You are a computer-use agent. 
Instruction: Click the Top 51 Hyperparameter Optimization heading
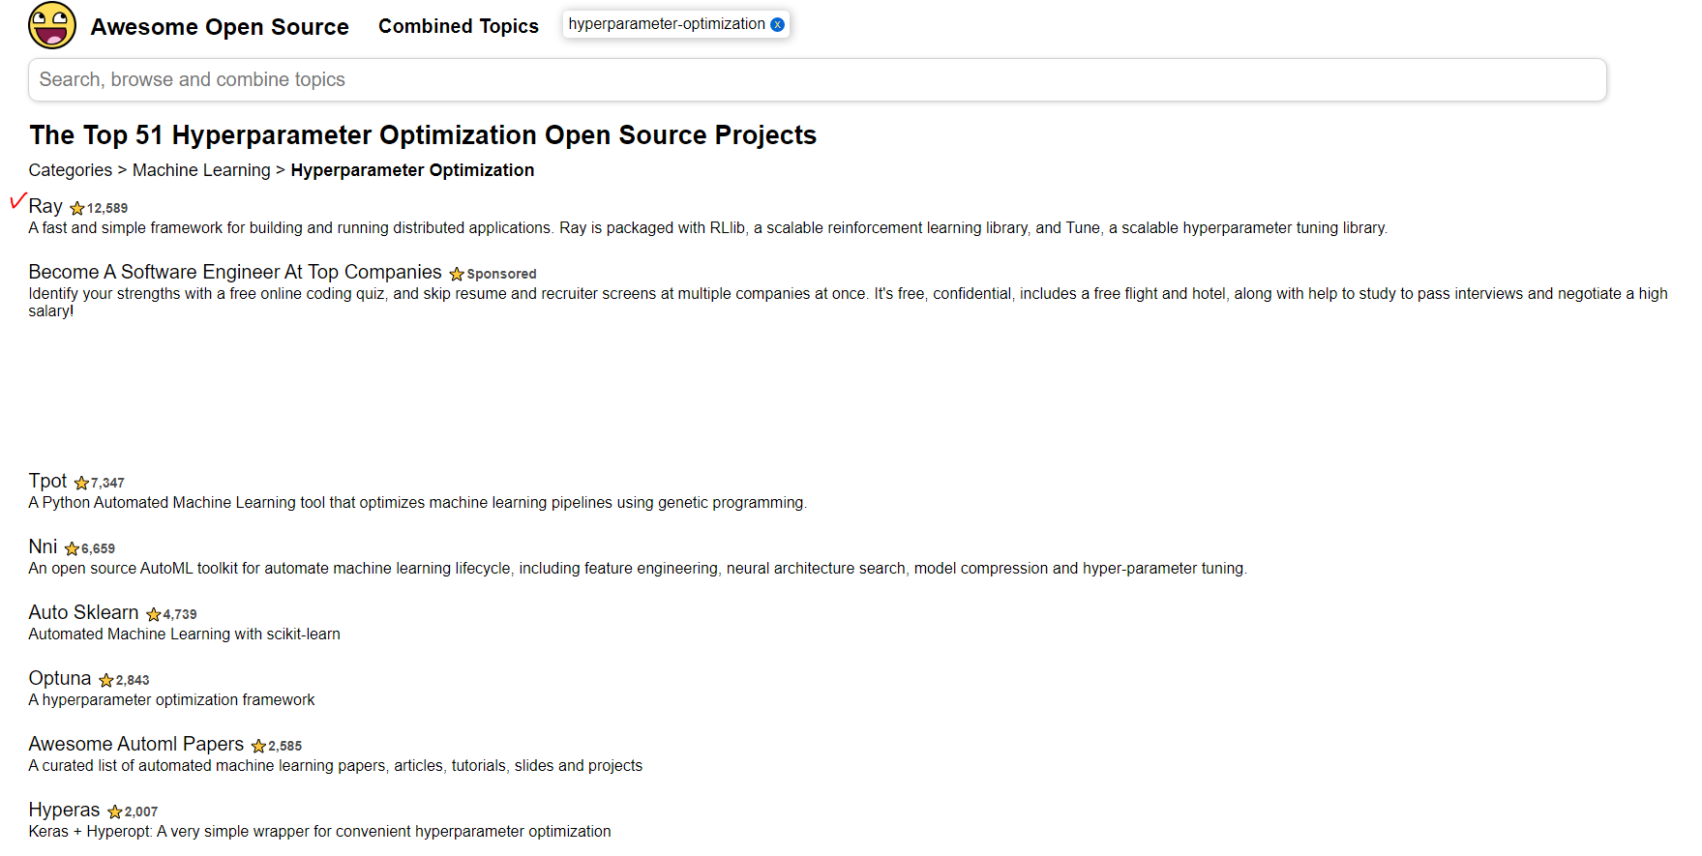423,134
